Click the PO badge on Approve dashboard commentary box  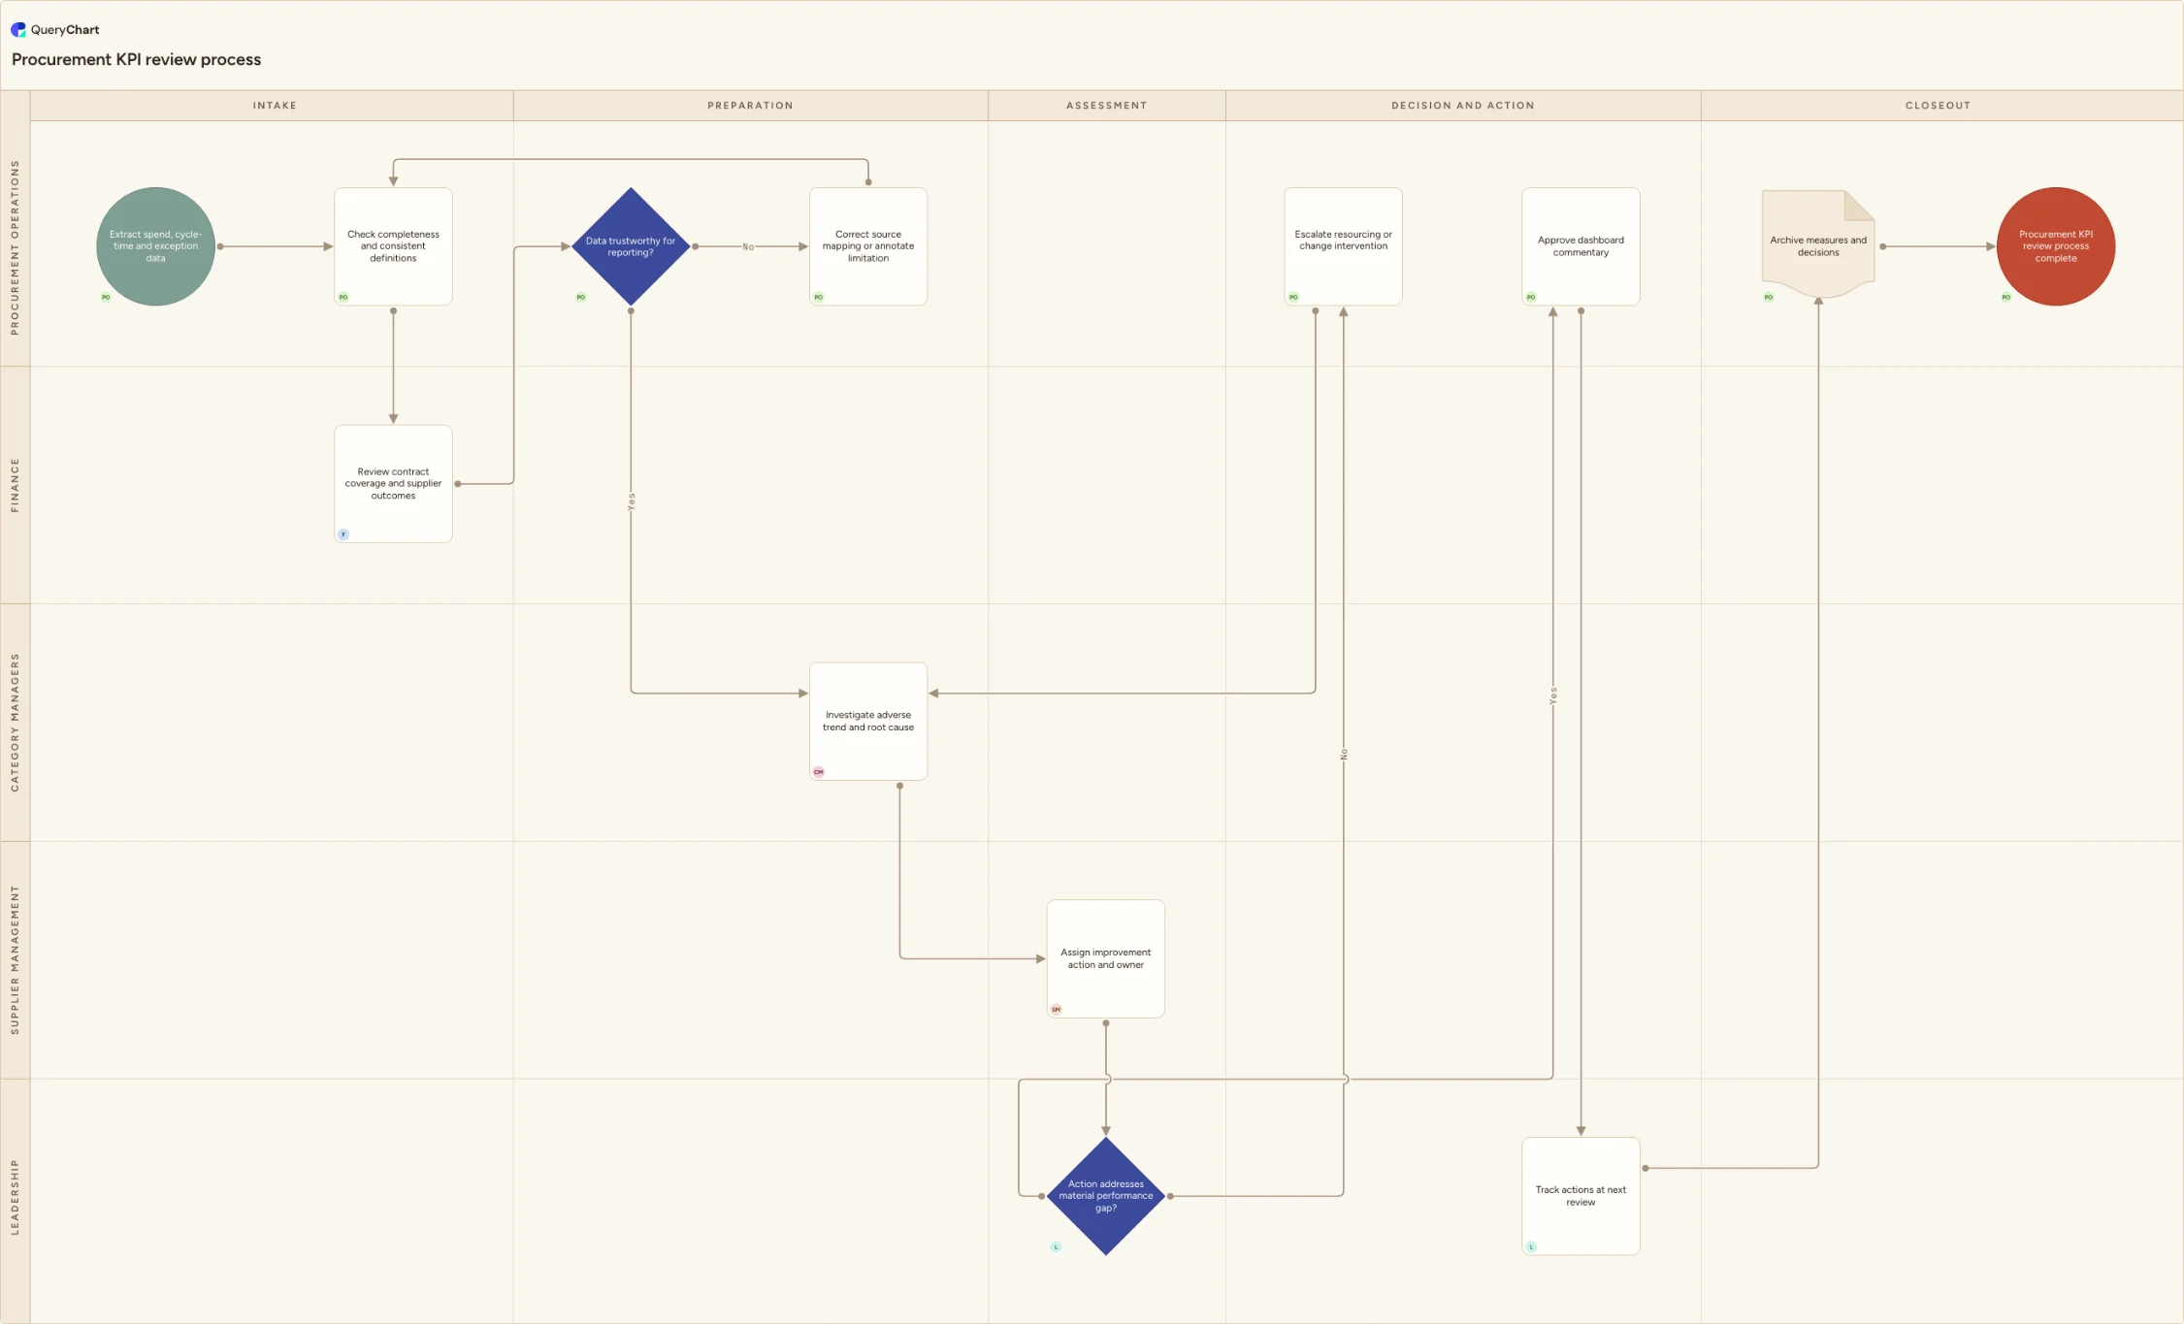(x=1531, y=297)
